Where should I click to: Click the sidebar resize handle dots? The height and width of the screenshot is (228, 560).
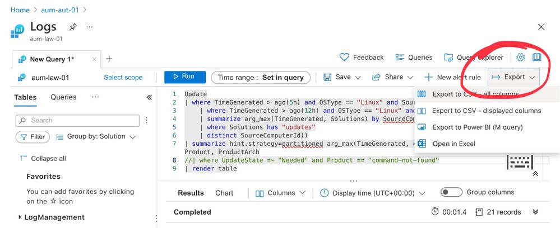[156, 218]
